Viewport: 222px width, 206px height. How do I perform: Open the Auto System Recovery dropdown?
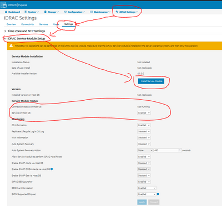[144, 144]
